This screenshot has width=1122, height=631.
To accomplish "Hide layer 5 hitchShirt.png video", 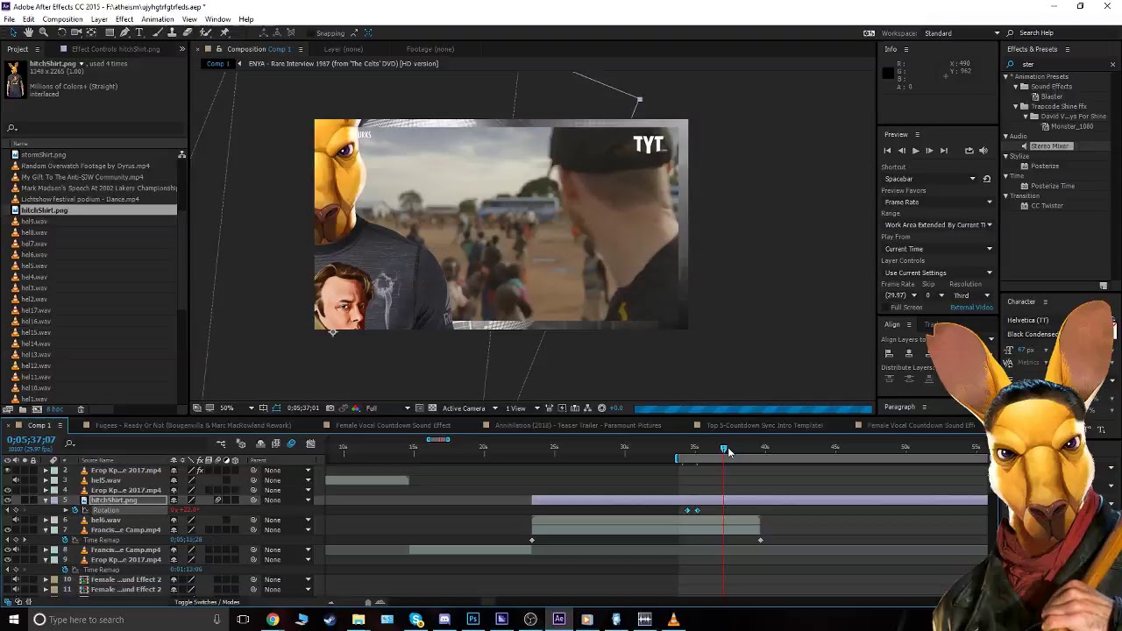I will pos(8,500).
